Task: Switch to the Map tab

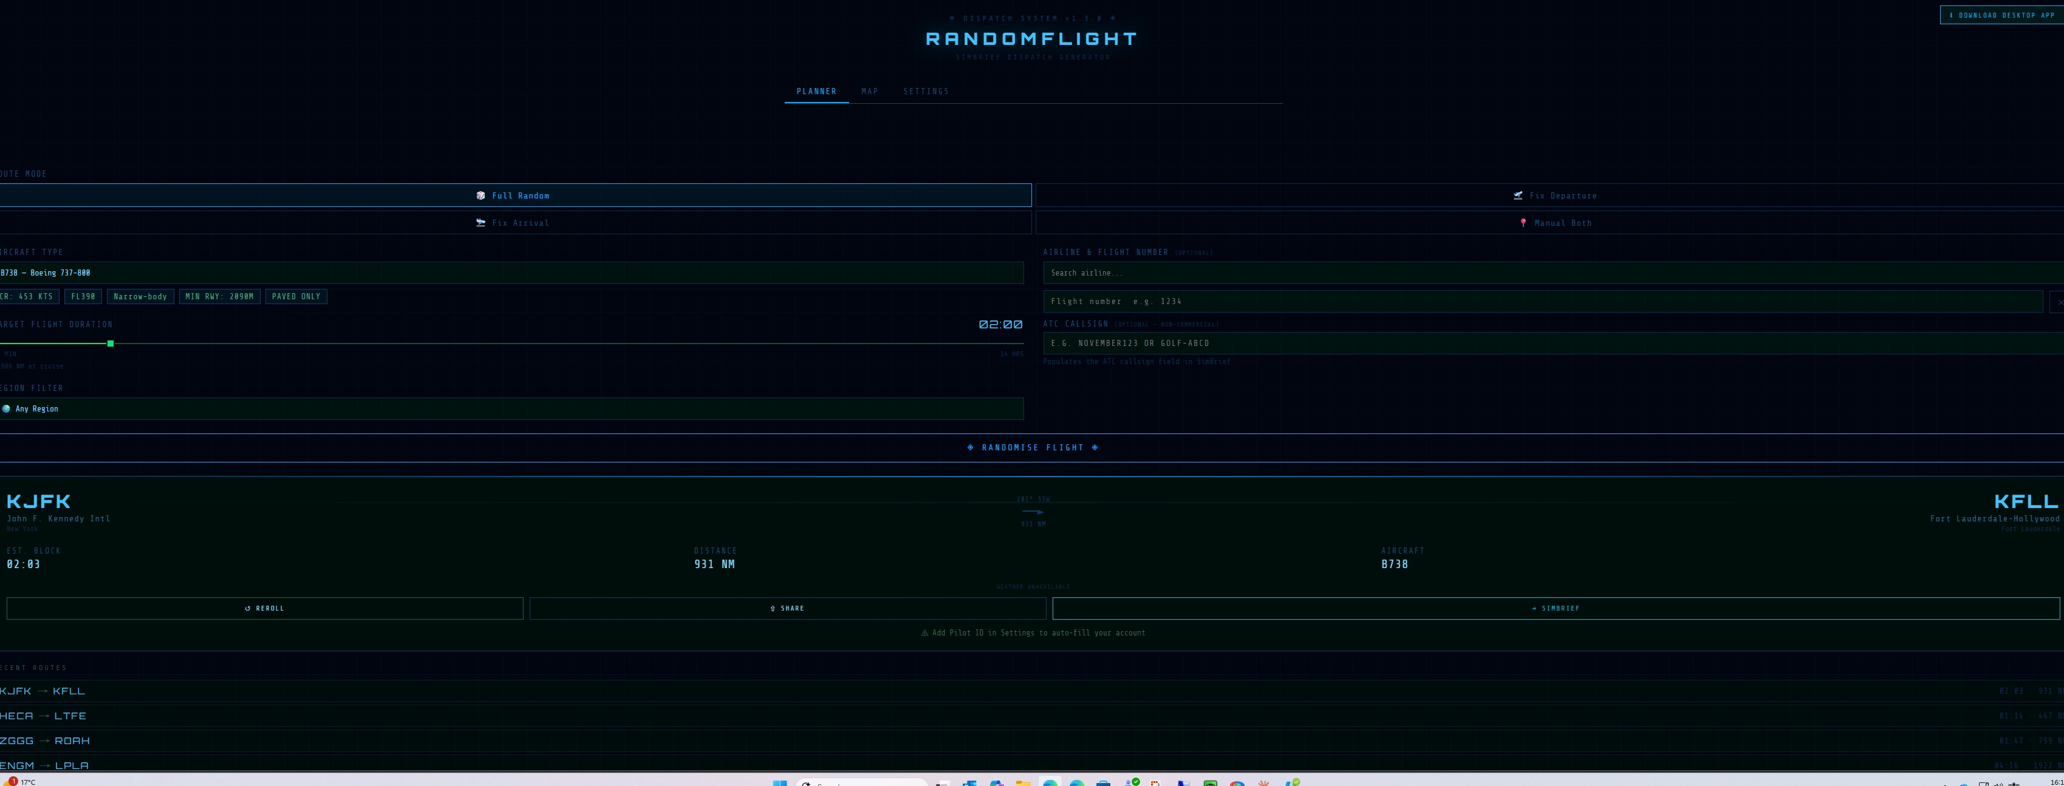Action: click(869, 91)
